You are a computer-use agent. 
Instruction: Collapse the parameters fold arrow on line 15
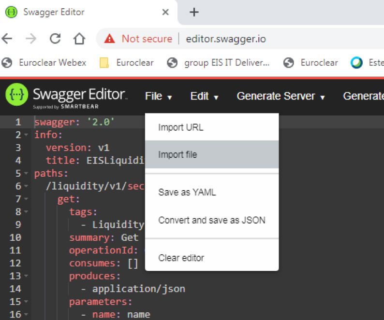point(26,301)
